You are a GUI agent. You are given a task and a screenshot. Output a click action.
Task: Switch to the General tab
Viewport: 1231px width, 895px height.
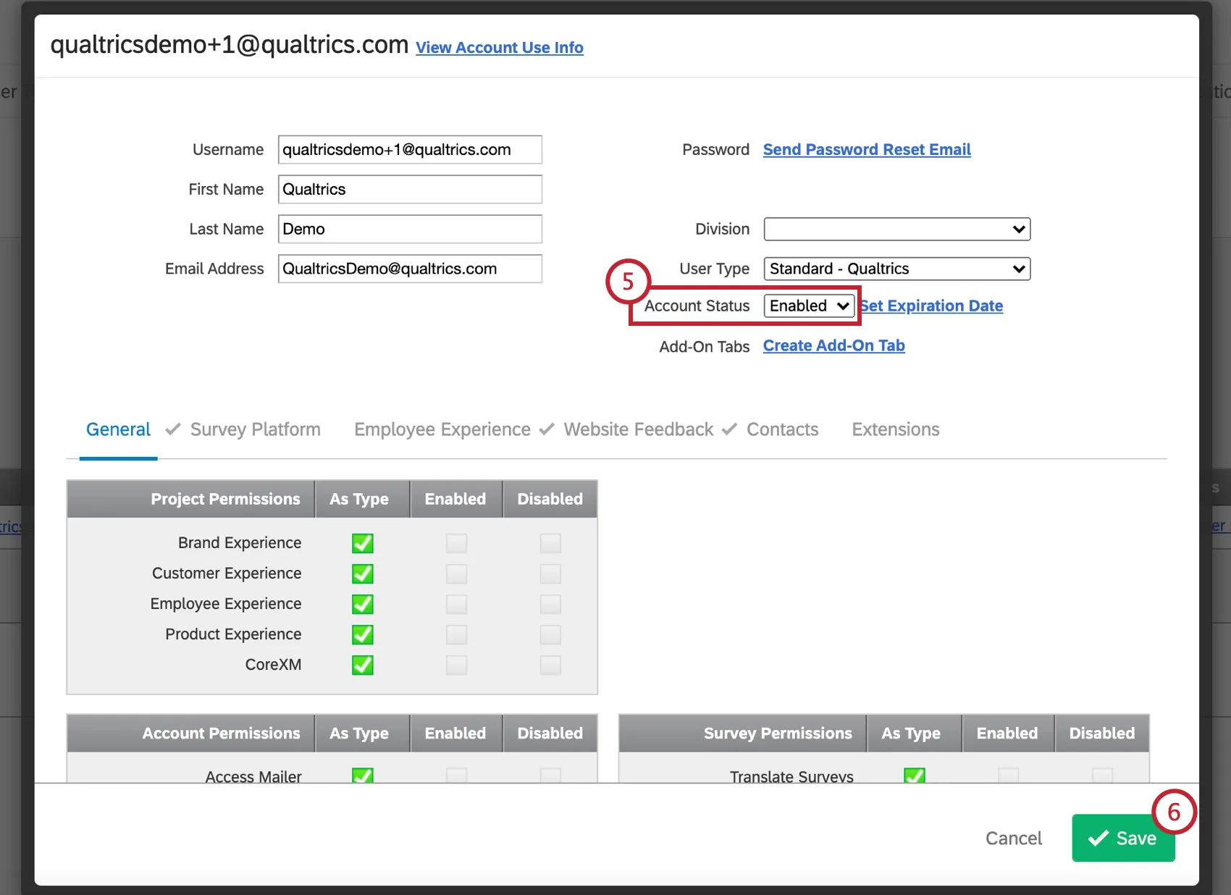pyautogui.click(x=118, y=429)
